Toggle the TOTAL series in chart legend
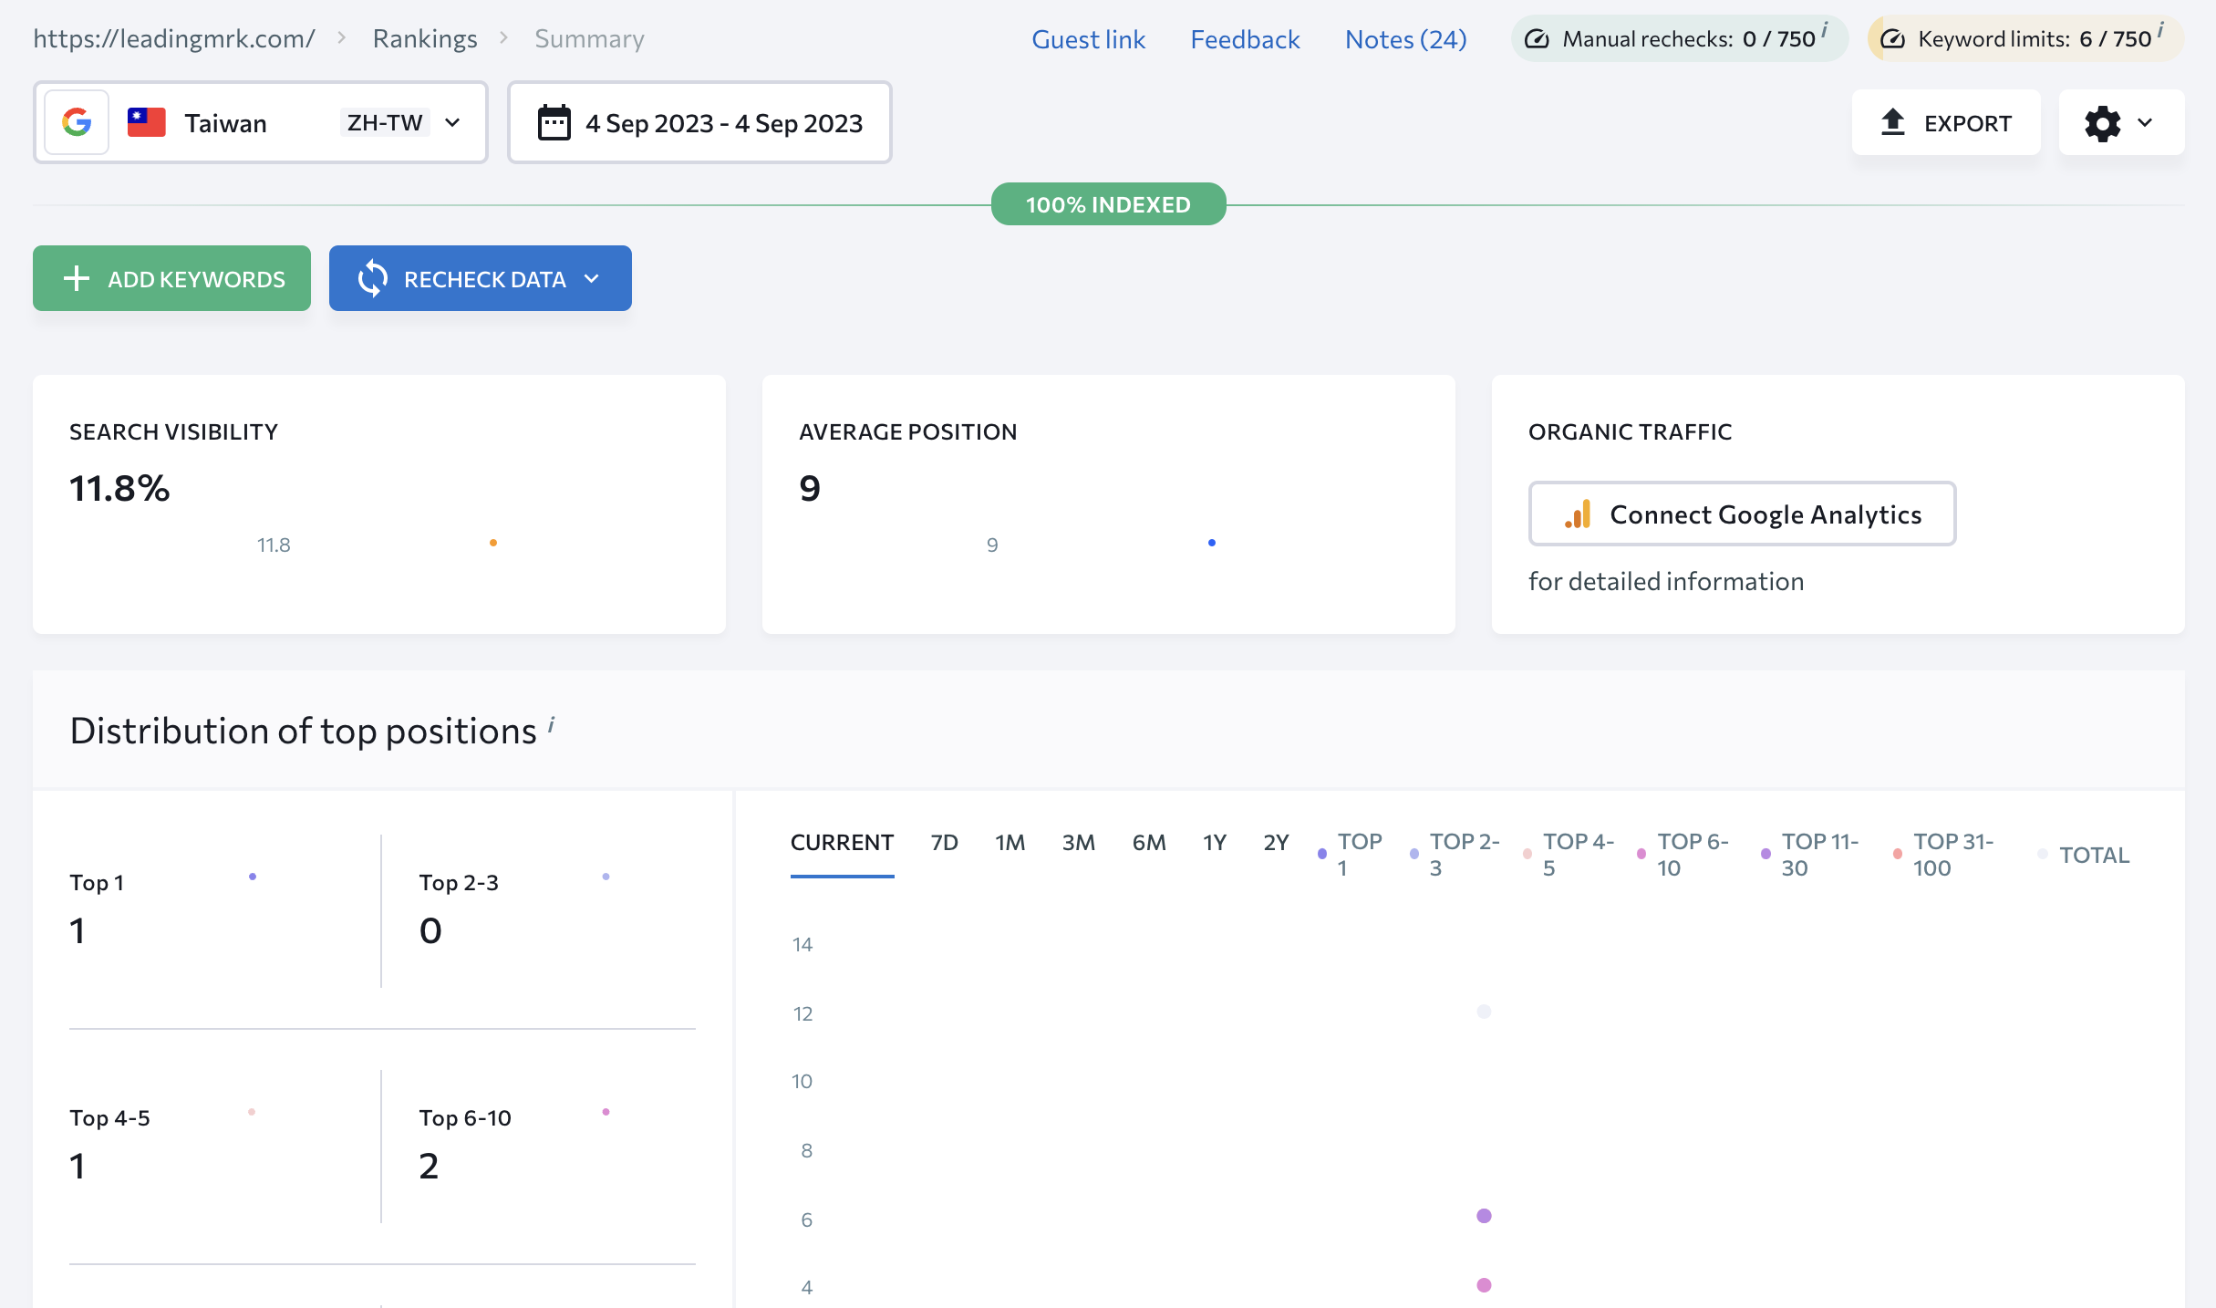The height and width of the screenshot is (1308, 2216). coord(2084,855)
